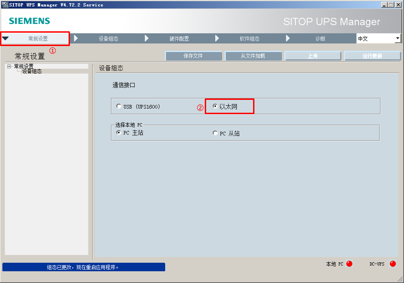Click the 运行更新 button

pos(372,56)
